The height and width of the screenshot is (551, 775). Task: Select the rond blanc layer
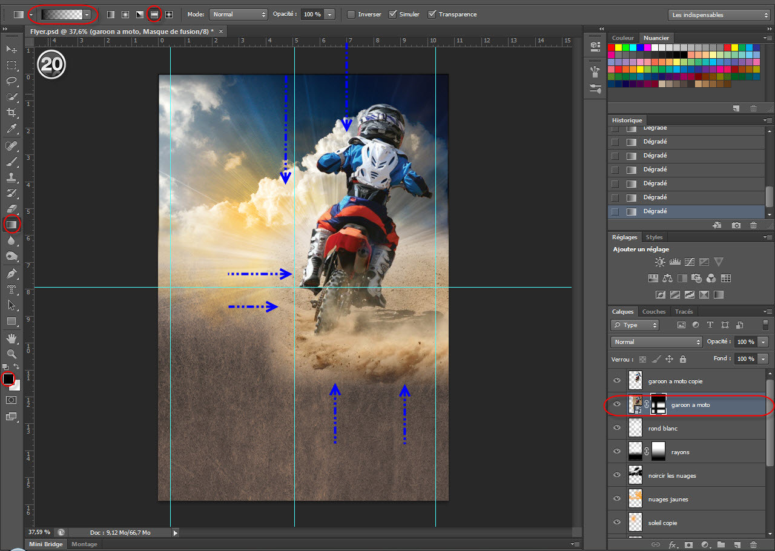(x=662, y=428)
